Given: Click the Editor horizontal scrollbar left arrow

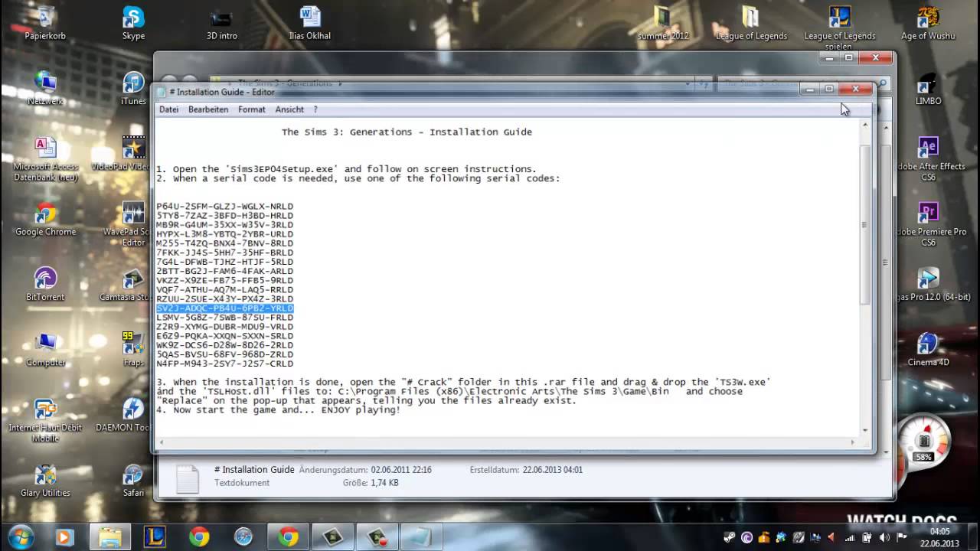Looking at the screenshot, I should pyautogui.click(x=162, y=442).
